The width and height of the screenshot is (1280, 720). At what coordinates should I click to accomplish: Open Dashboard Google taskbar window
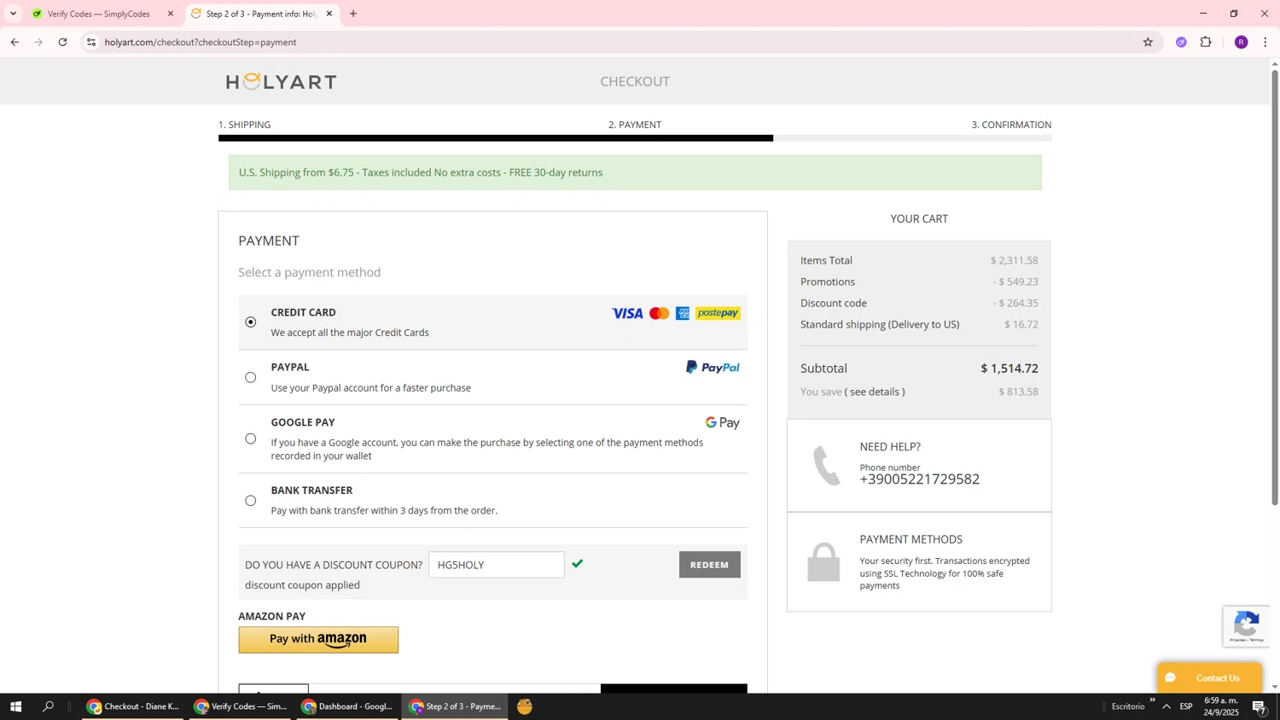[x=347, y=706]
